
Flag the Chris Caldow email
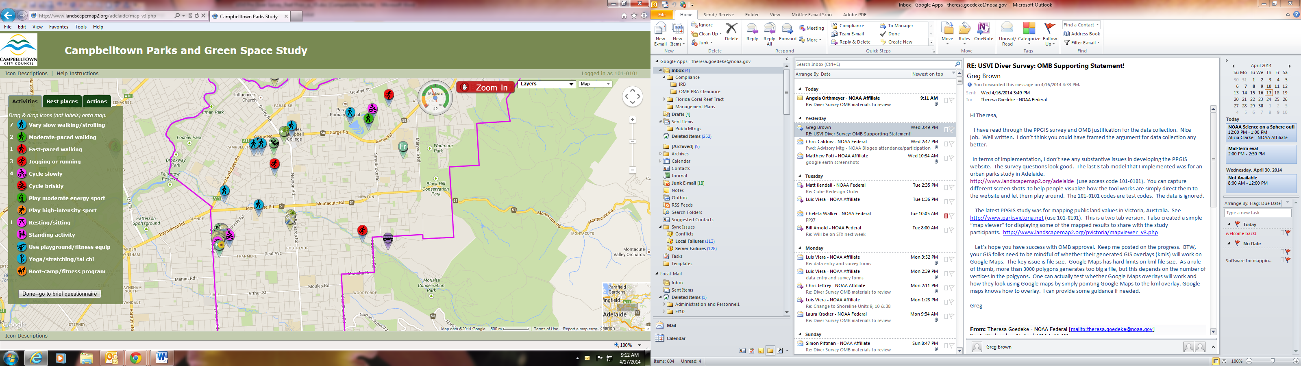(951, 144)
